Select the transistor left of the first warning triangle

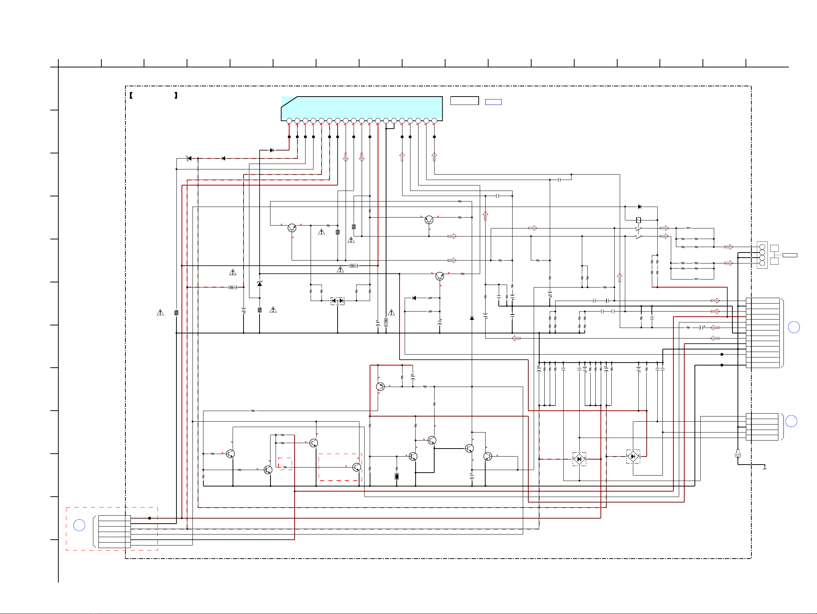pyautogui.click(x=292, y=228)
